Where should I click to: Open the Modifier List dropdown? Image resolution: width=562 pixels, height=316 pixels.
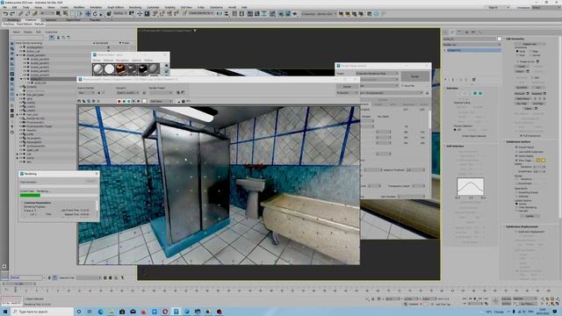click(472, 45)
